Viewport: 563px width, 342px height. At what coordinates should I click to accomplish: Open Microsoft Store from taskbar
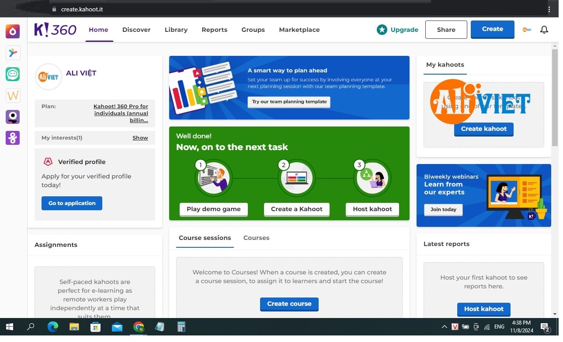point(95,327)
